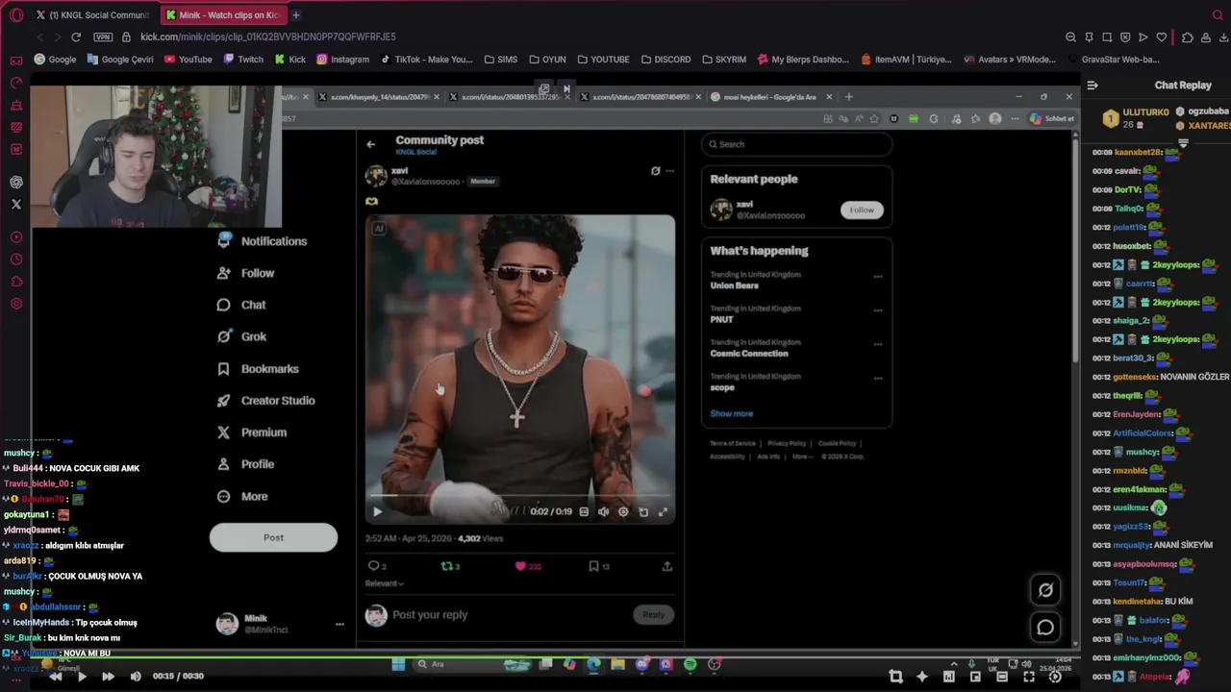Open Follow in X sidebar
The image size is (1231, 692).
tap(245, 273)
